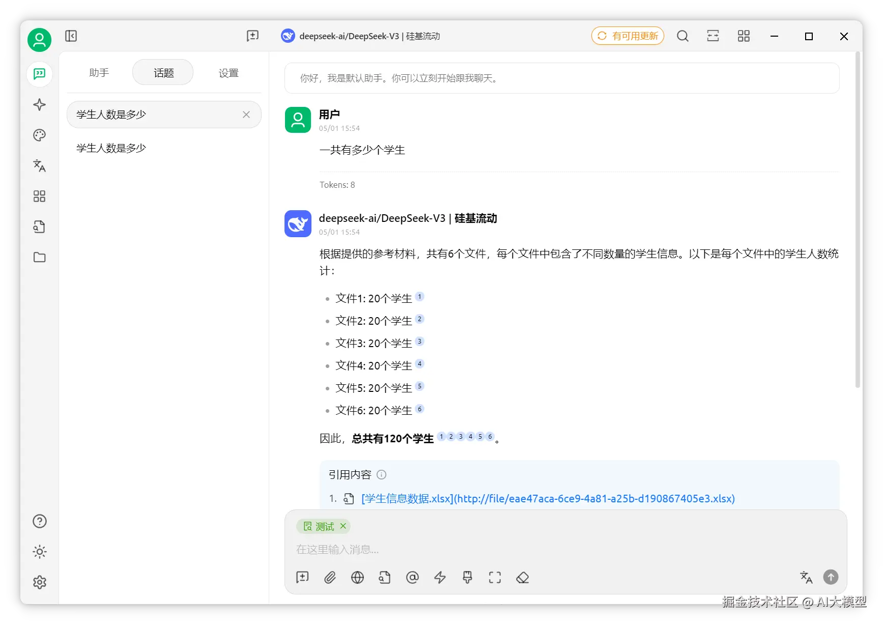The height and width of the screenshot is (625, 883).
Task: Open the painting palette icon
Action: click(x=39, y=135)
